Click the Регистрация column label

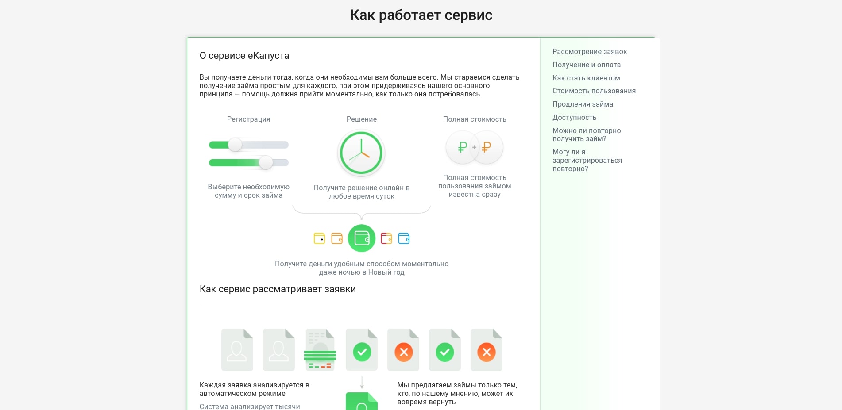coord(248,119)
